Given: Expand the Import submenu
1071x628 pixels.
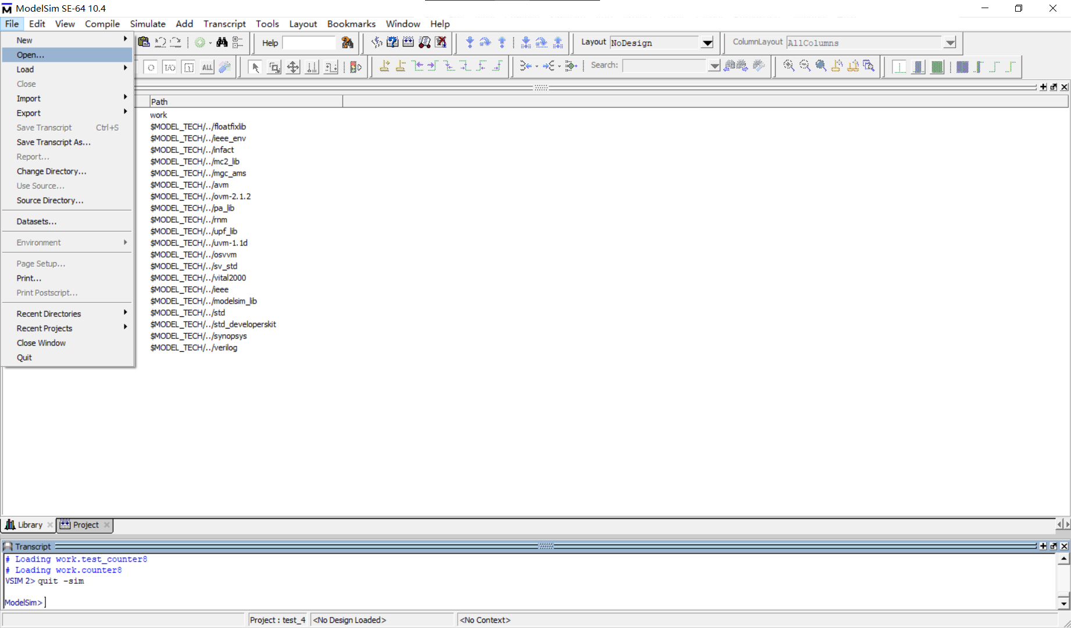Looking at the screenshot, I should coord(67,98).
